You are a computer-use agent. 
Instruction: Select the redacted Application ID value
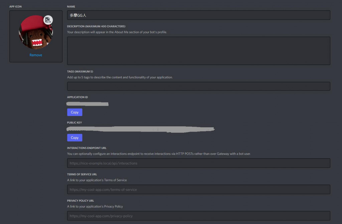coord(87,104)
